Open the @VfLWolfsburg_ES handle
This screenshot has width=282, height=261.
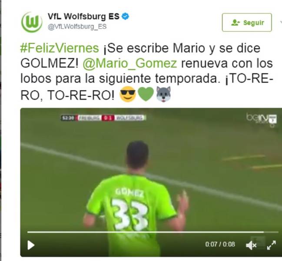[77, 26]
